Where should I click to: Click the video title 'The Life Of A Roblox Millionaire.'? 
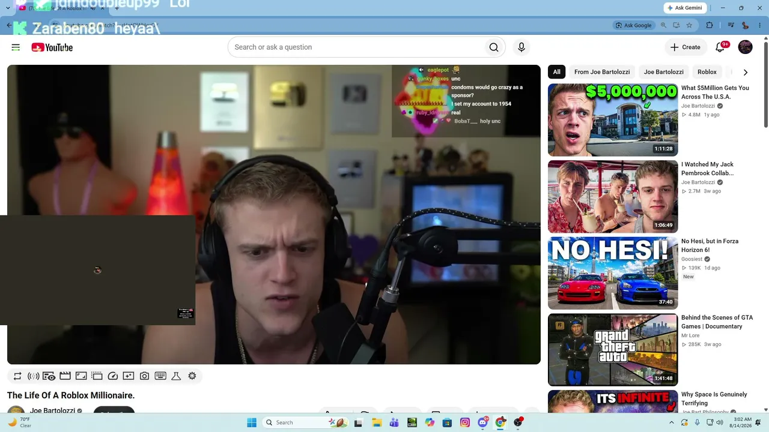click(71, 395)
